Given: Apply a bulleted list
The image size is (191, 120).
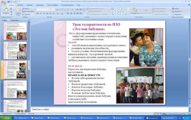Looking at the screenshot, I should tap(69, 9).
